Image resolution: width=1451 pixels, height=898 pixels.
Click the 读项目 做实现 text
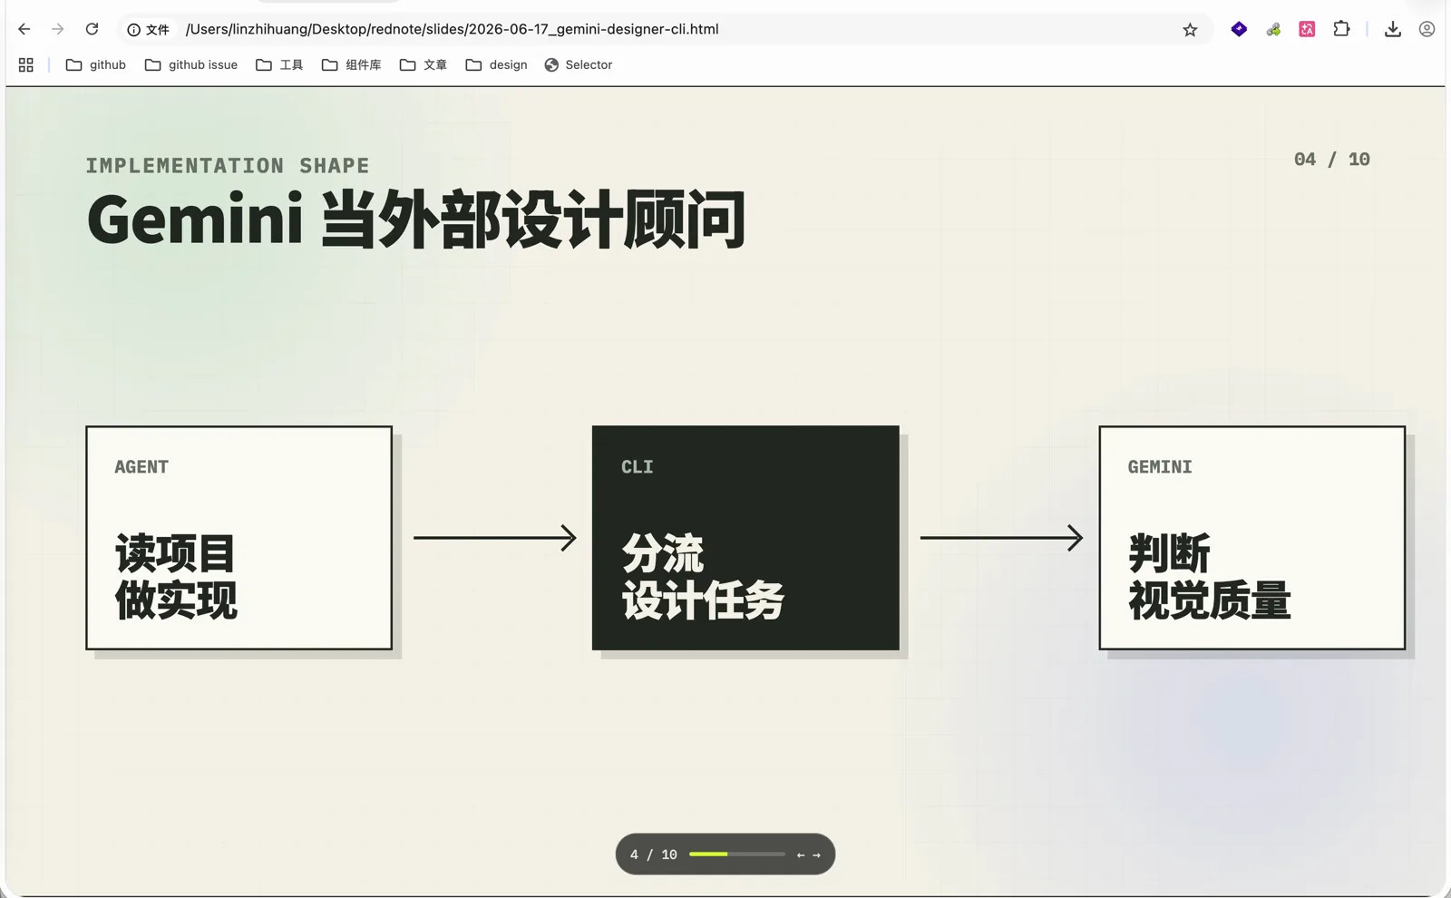(176, 577)
